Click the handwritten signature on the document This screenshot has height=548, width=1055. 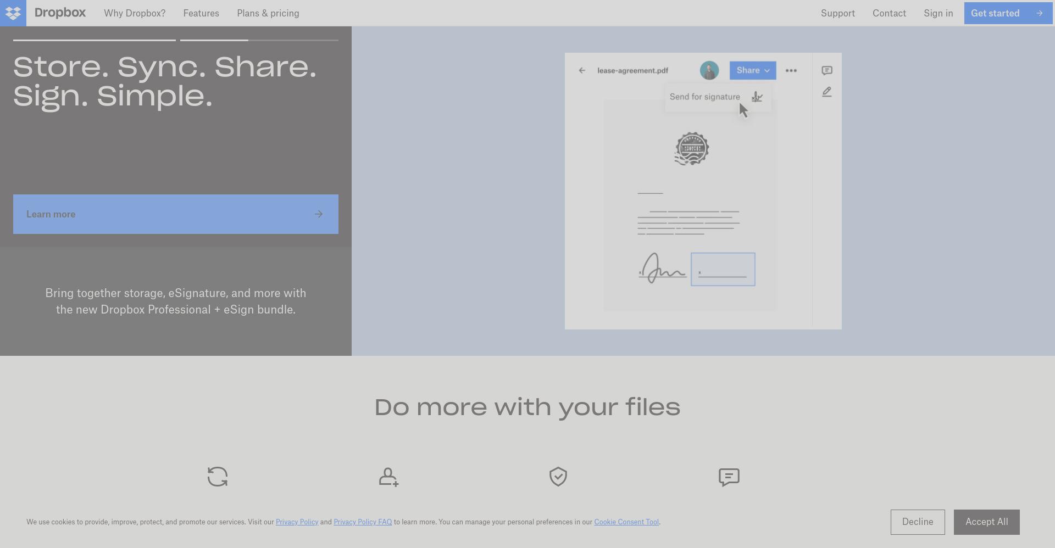coord(662,268)
